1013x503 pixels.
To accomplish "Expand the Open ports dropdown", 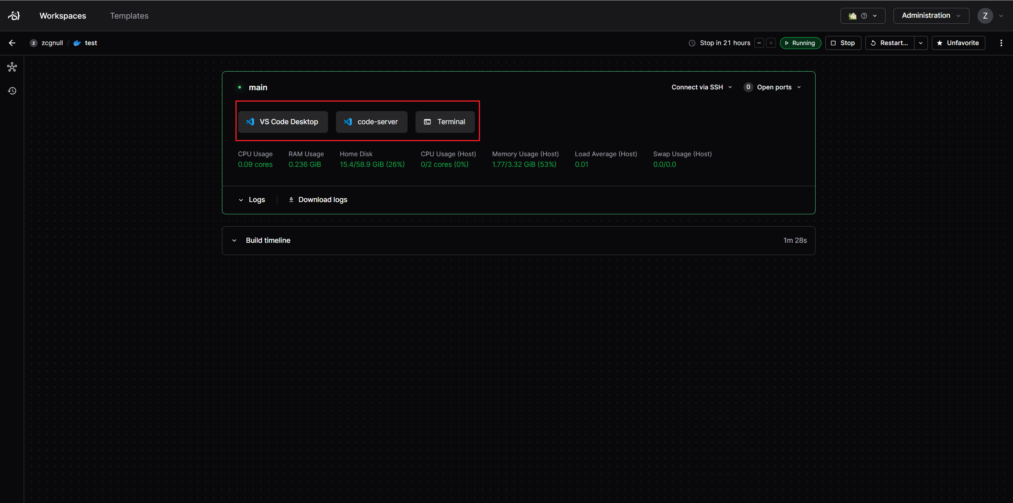I will pos(772,87).
